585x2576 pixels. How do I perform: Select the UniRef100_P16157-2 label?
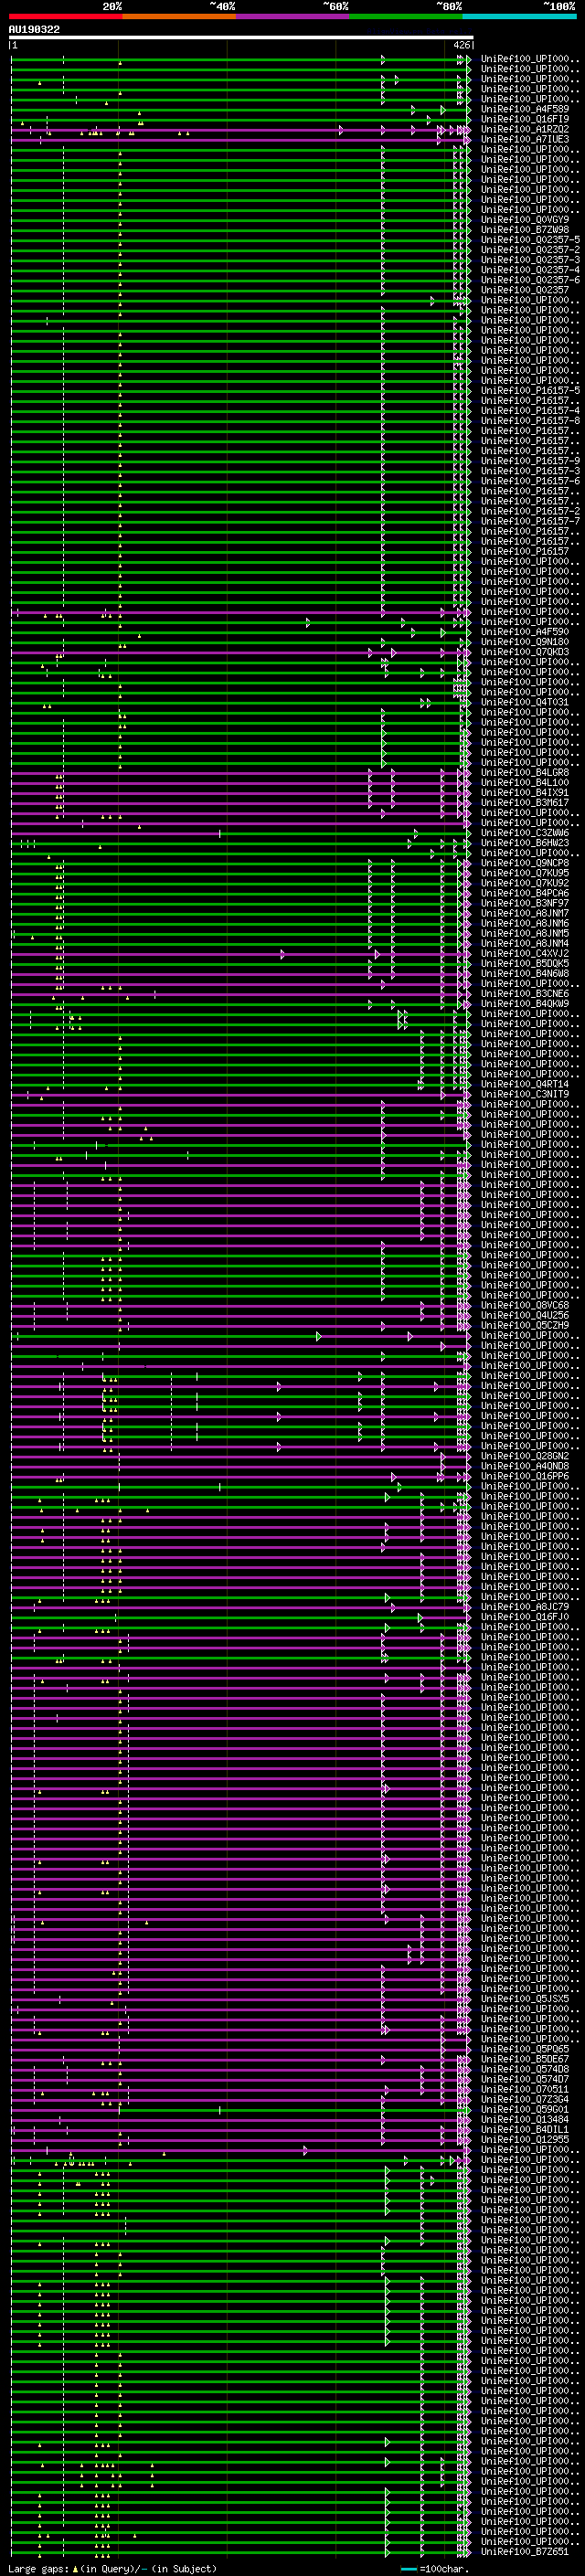tap(530, 511)
